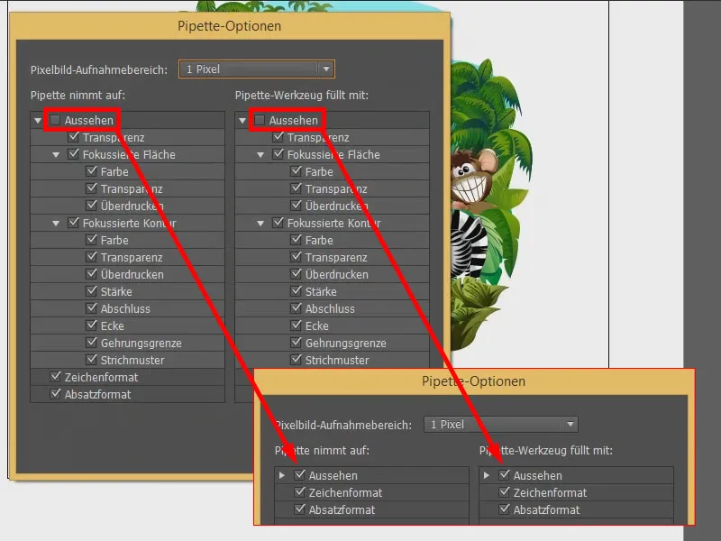The image size is (721, 541).
Task: Toggle Zeichenformat in collapsed tree, 'Pipette nimmt auf' column
Action: tap(300, 491)
